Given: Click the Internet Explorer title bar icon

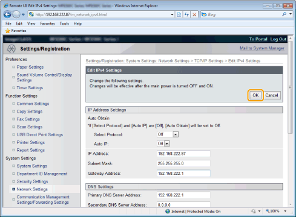Looking at the screenshot, I should pyautogui.click(x=6, y=5).
